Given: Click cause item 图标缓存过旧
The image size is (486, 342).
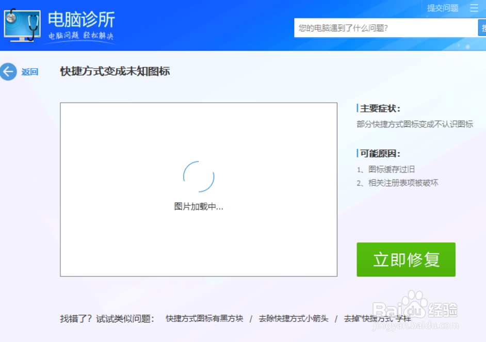Looking at the screenshot, I should tap(385, 169).
